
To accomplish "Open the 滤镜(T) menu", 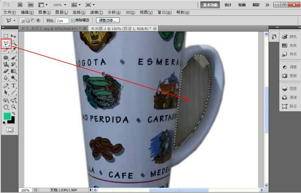I will (97, 12).
